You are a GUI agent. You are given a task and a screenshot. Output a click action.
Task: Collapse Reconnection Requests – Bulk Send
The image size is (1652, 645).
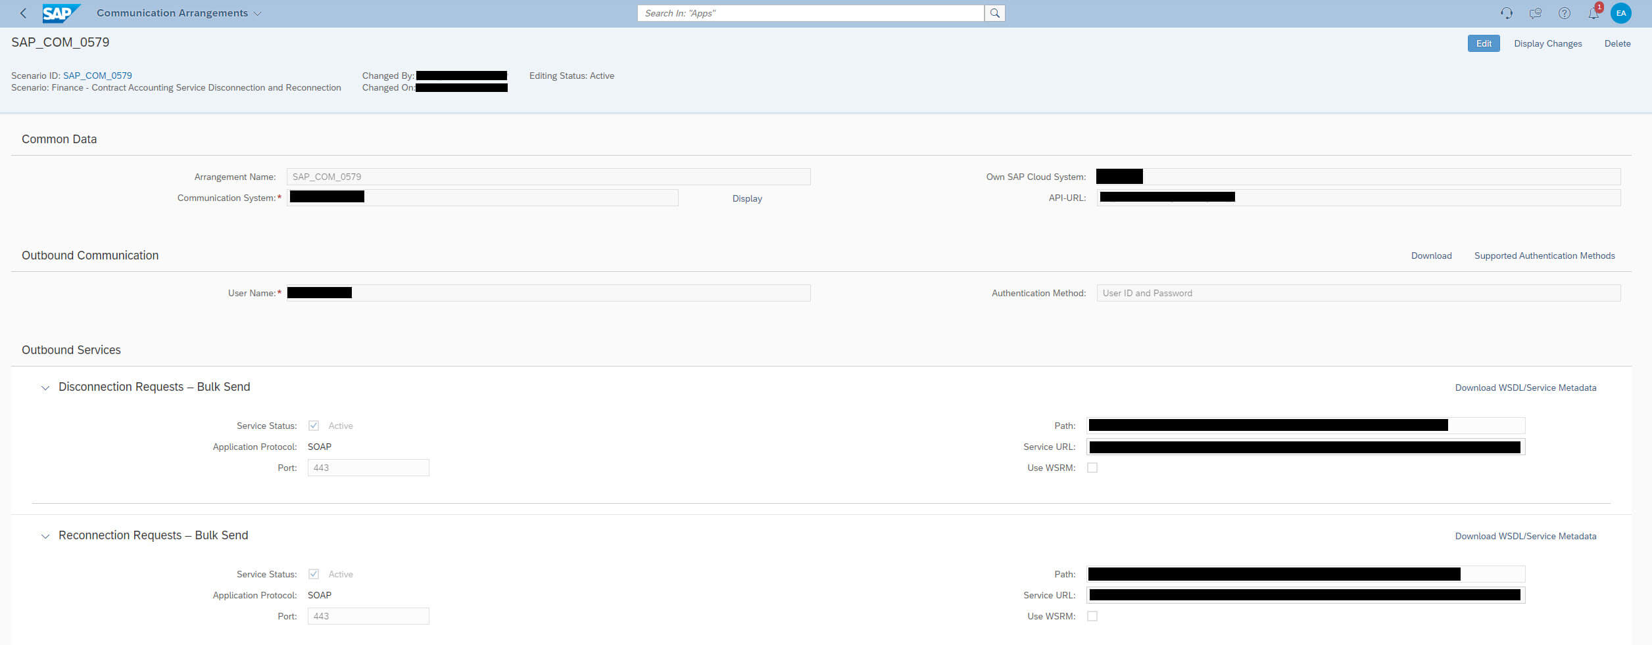coord(45,536)
